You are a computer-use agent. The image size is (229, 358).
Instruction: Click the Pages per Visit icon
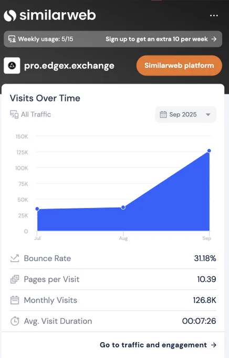(15, 279)
